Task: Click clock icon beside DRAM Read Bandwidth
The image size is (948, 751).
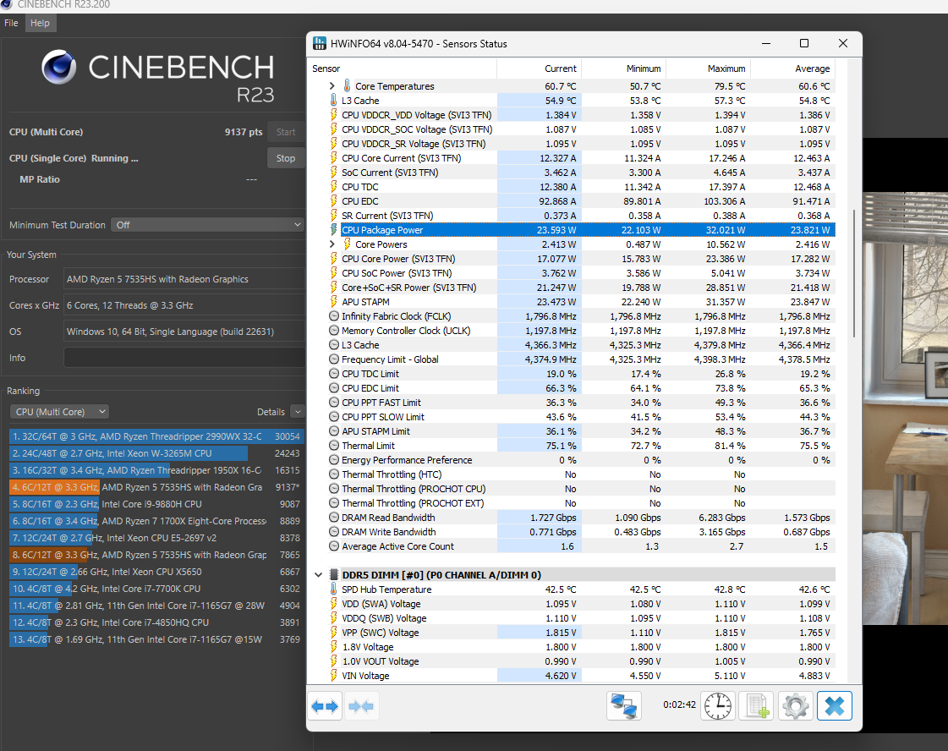Action: click(334, 518)
